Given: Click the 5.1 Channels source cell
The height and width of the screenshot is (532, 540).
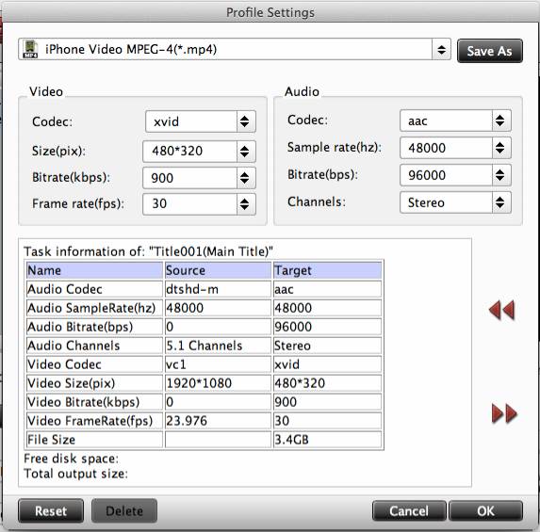Looking at the screenshot, I should (x=218, y=346).
